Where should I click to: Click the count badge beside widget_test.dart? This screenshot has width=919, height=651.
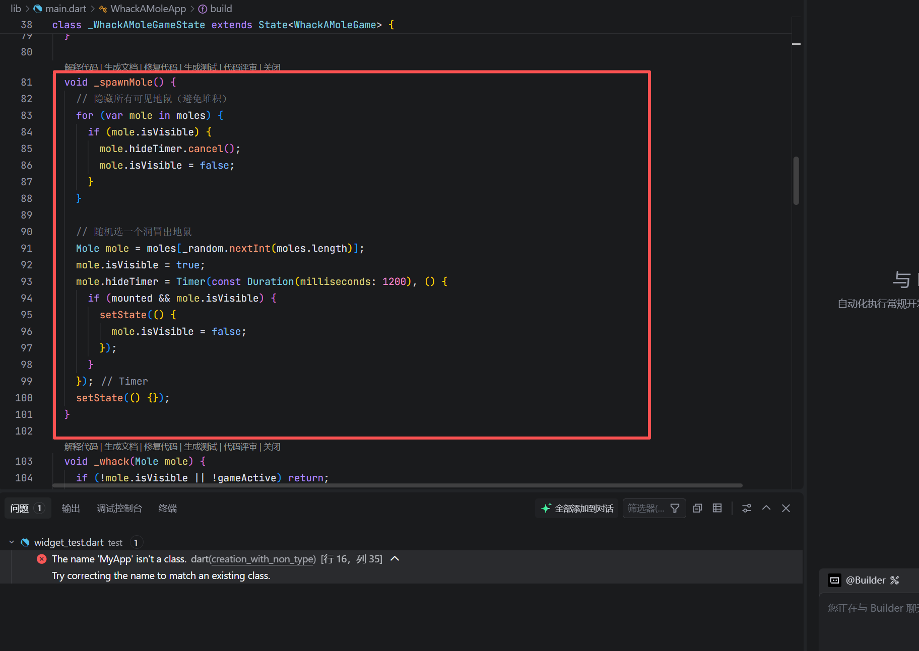(x=136, y=542)
